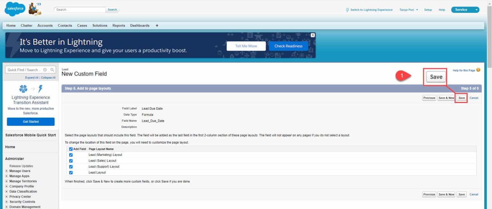Screen dimensions: 492x209
Task: Open the Reports tab
Action: (x=119, y=26)
